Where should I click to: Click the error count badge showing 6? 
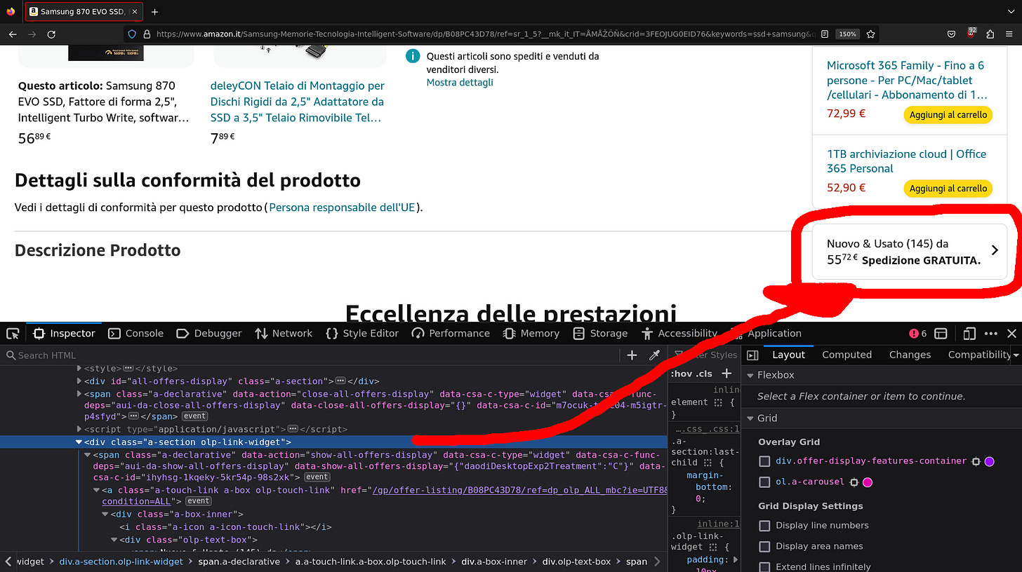915,333
